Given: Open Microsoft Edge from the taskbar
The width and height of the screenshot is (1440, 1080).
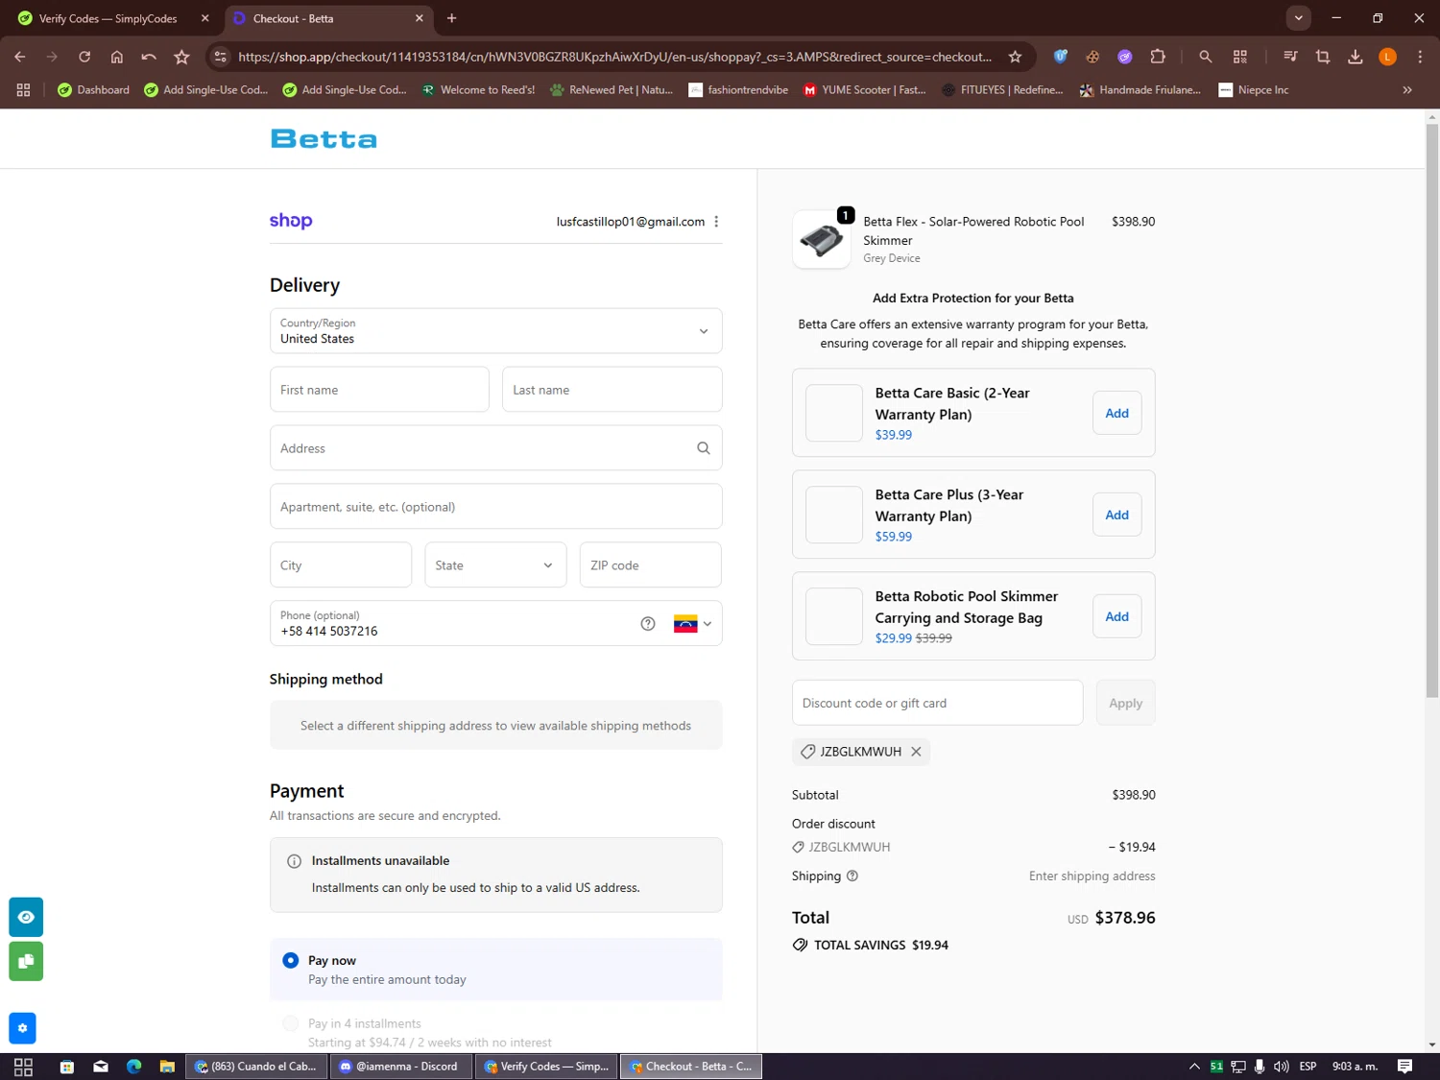Looking at the screenshot, I should pos(133,1067).
